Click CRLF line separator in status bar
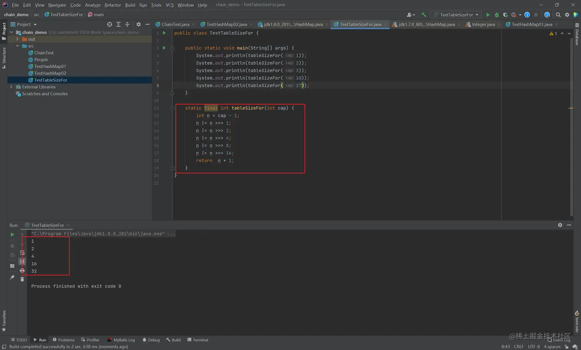The width and height of the screenshot is (581, 350). [x=519, y=347]
